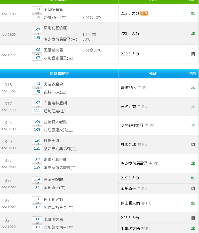Open 奧蘭多魔術 team in game 316
This screenshot has height=233, width=199.
[53, 84]
